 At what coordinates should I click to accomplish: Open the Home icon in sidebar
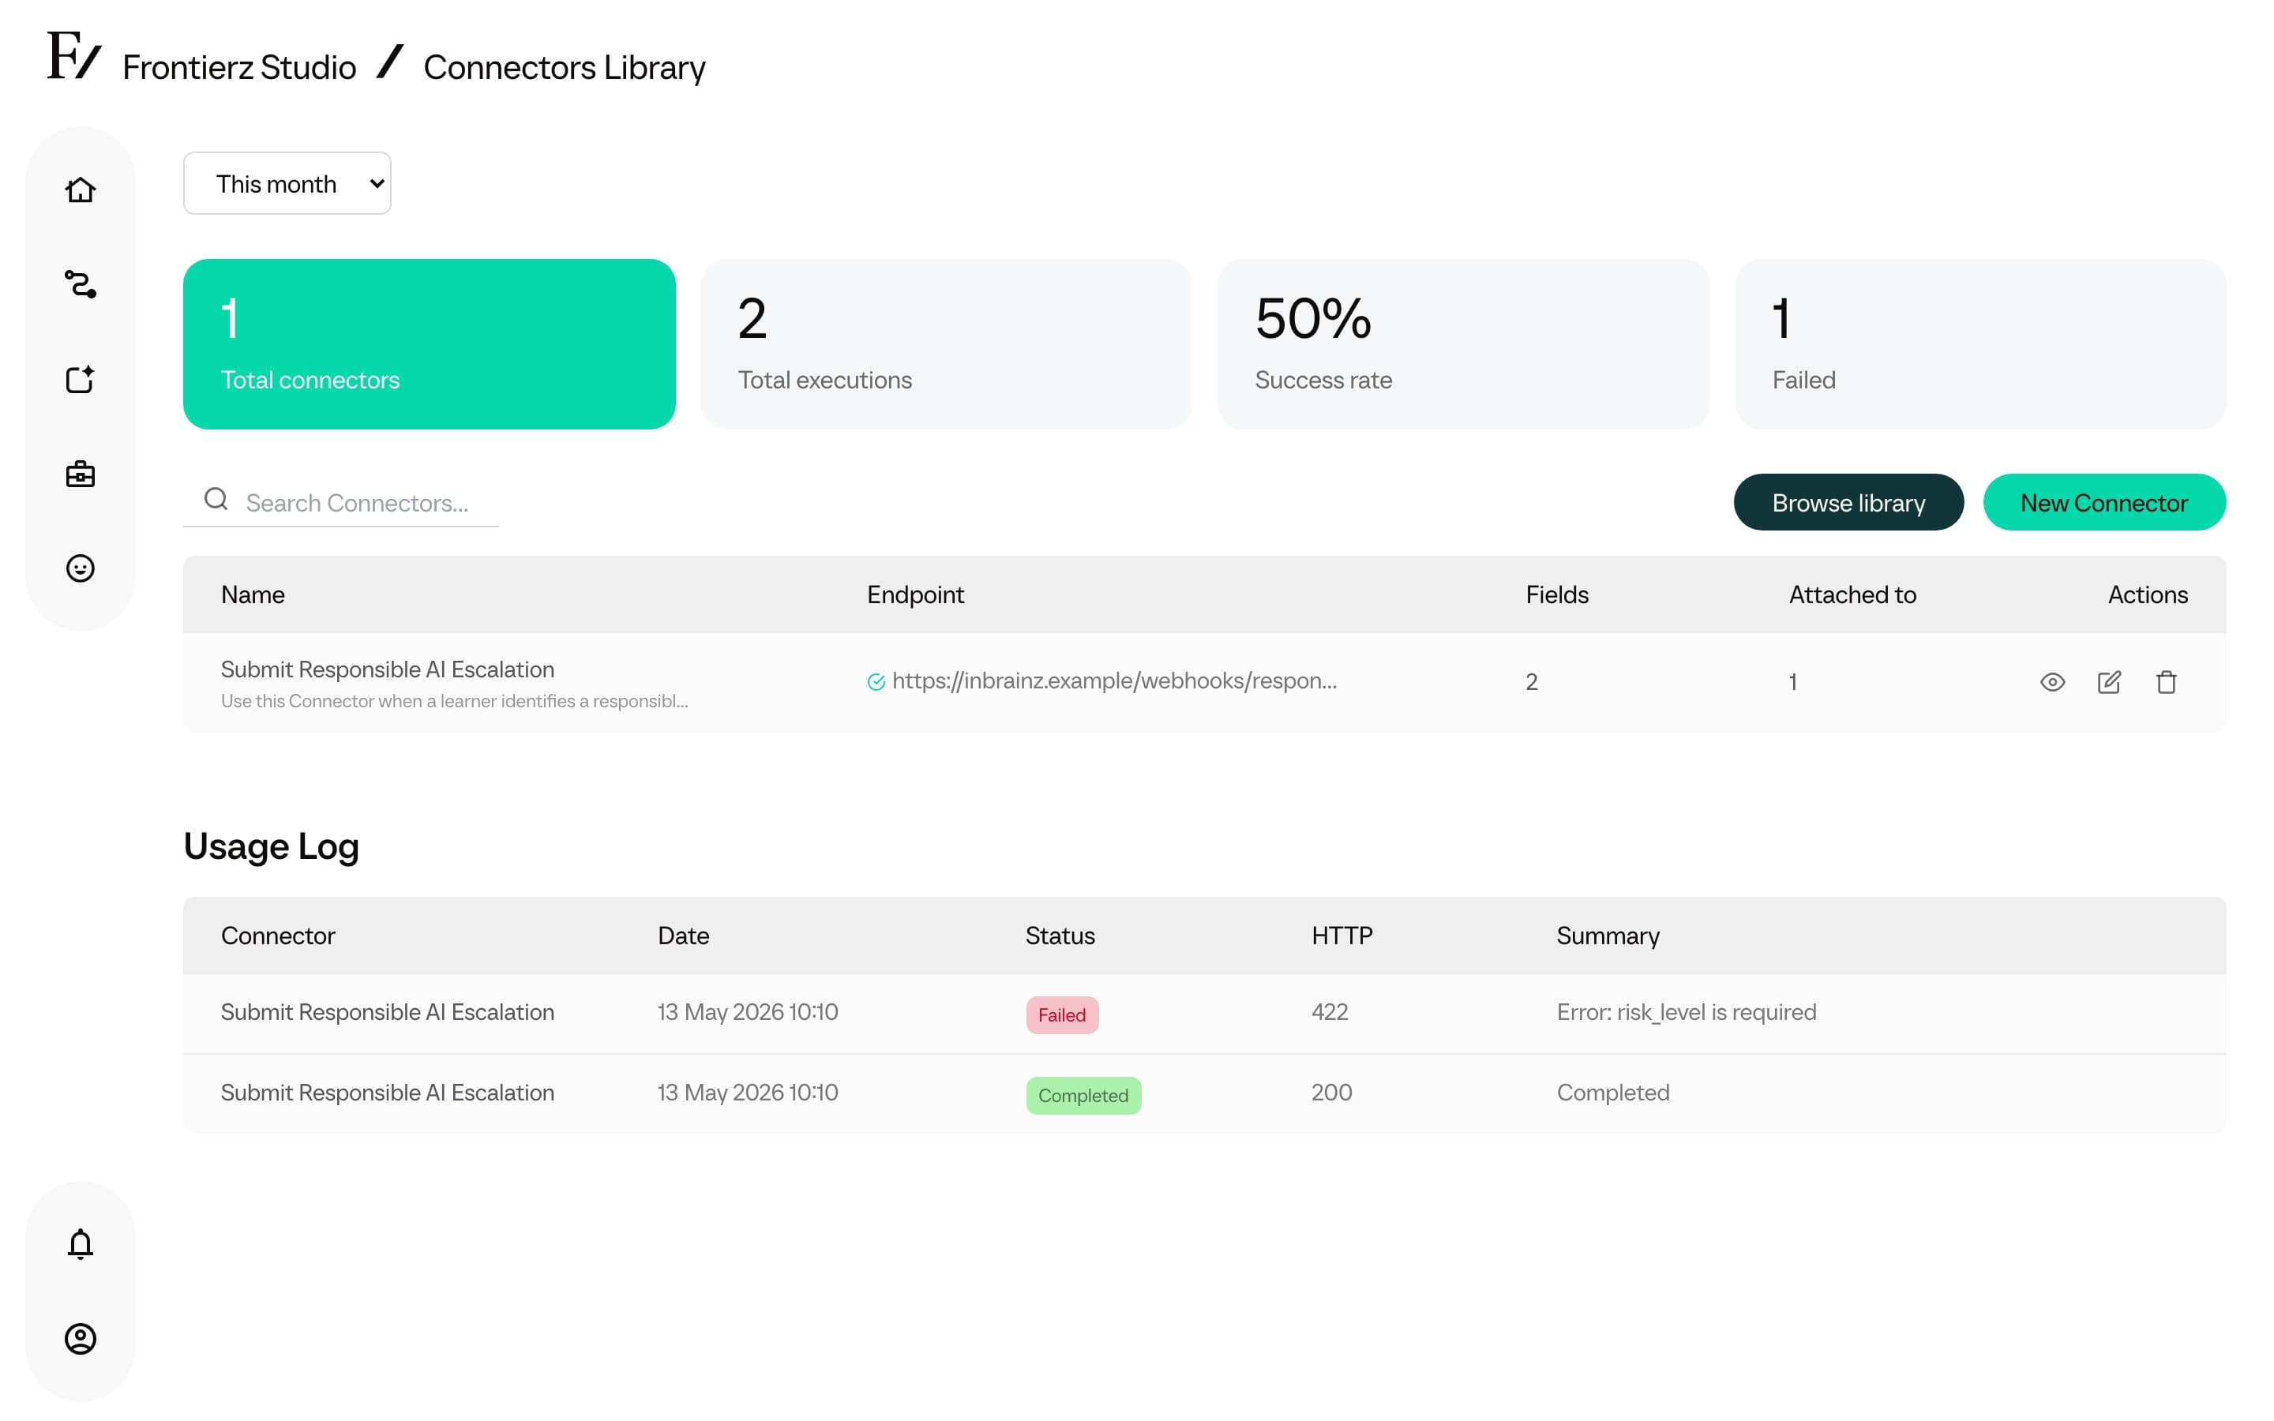80,189
